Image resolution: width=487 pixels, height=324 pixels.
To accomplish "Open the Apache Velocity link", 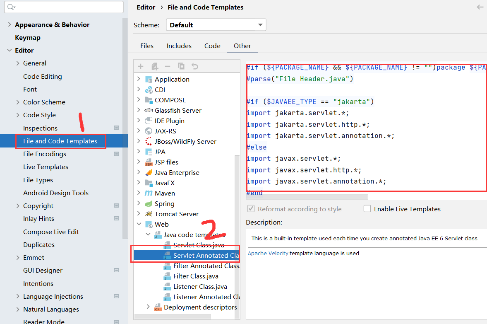I will pos(268,253).
